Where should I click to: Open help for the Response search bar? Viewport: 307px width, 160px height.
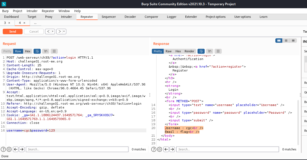tap(154, 149)
